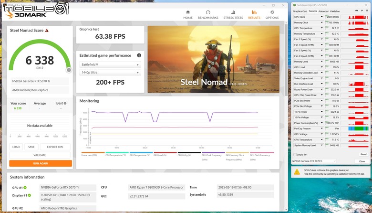Click the yellow warning triangle in GPU-Z notice
Viewport: 372px width, 213px height.
[297, 171]
